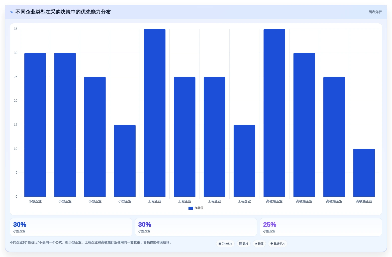Click the 高敏感企业 bar with value 25

pyautogui.click(x=334, y=137)
